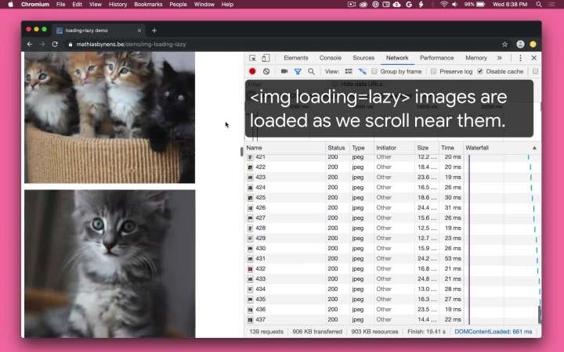Screen dimensions: 564x352
Task: Reload the page
Action: 55,44
